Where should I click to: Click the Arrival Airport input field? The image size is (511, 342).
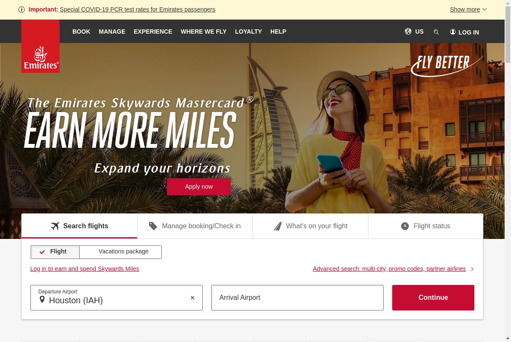click(x=297, y=298)
